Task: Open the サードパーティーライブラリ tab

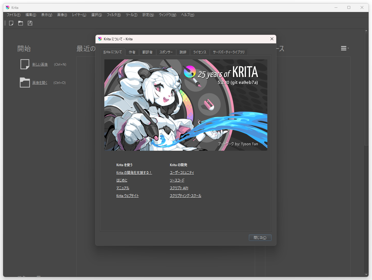Action: pyautogui.click(x=228, y=52)
